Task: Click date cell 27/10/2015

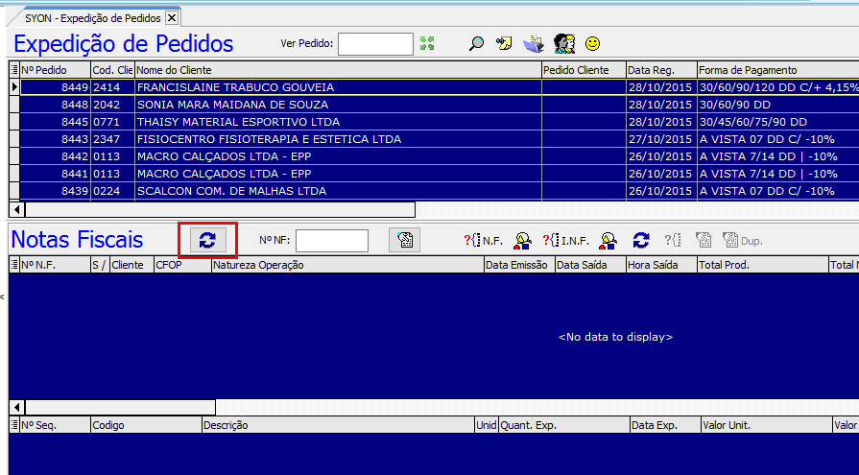Action: pos(661,138)
